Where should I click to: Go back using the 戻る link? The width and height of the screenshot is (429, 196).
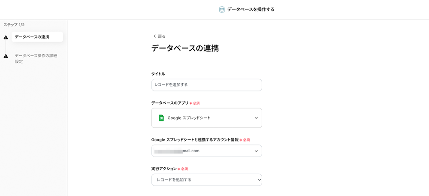(161, 36)
